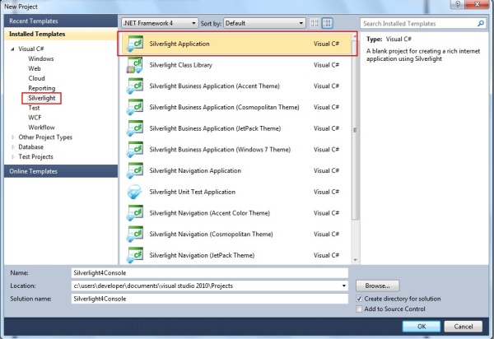Switch to small icons view
The width and height of the screenshot is (494, 339).
(315, 23)
